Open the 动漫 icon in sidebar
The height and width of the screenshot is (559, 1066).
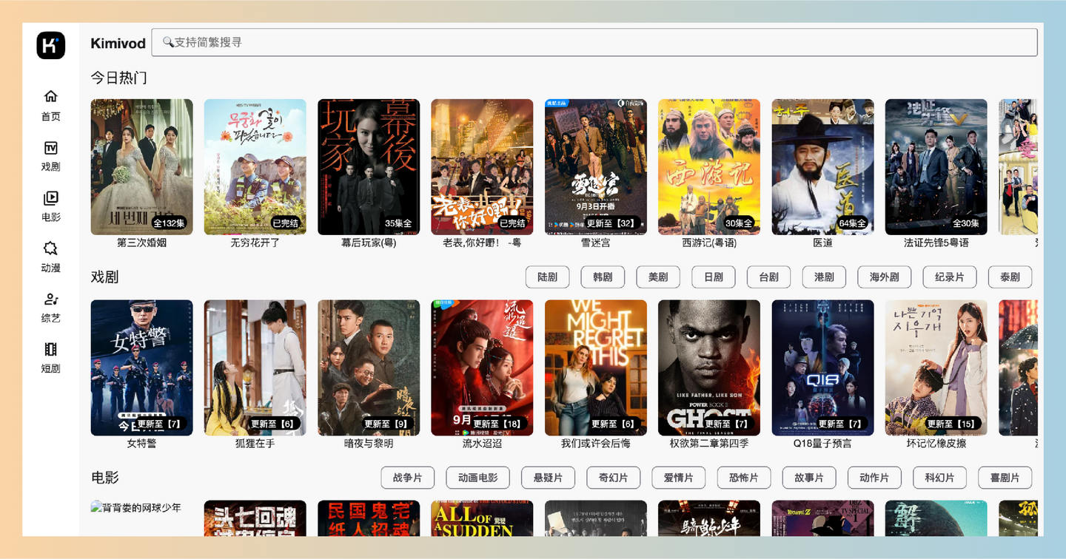(51, 248)
